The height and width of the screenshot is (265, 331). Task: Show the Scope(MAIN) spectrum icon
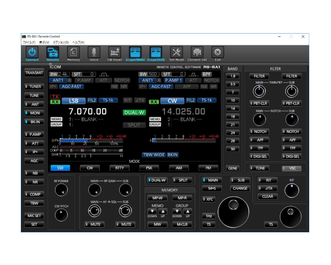135,52
